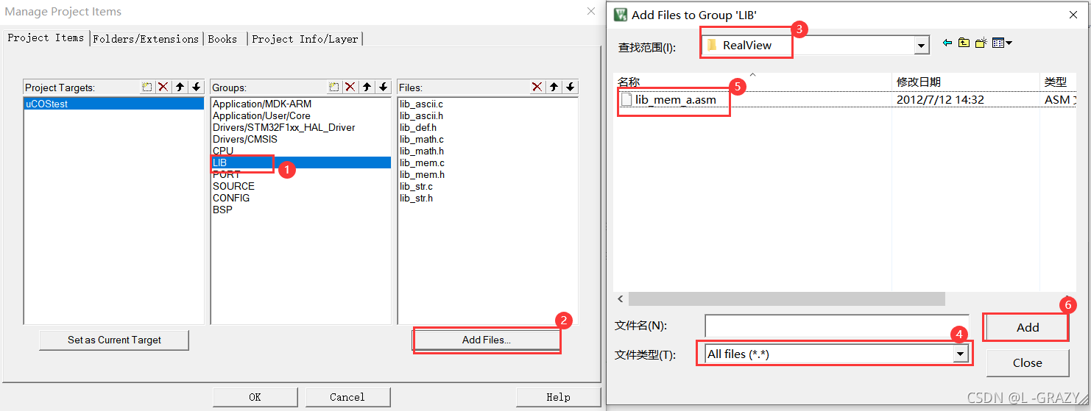Open the View menu icon dropdown
1091x411 pixels.
pyautogui.click(x=1002, y=43)
